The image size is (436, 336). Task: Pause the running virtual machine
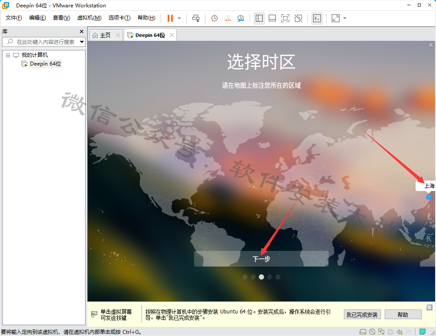[170, 18]
